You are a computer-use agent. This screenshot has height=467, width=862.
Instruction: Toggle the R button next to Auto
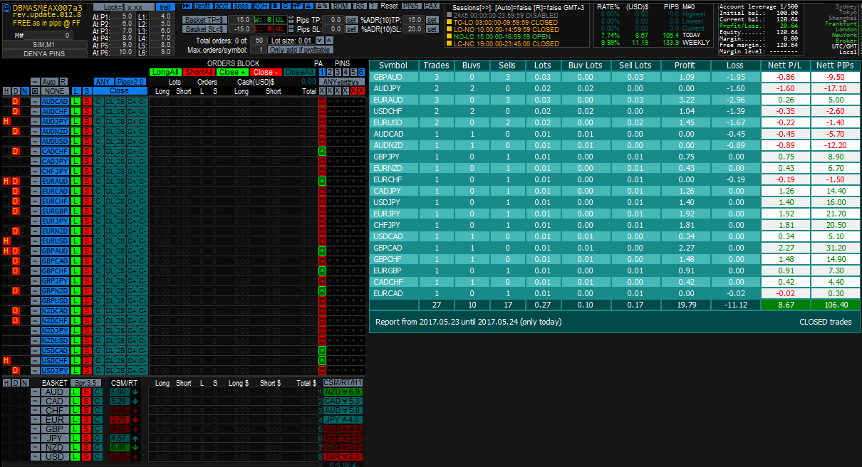pyautogui.click(x=63, y=82)
